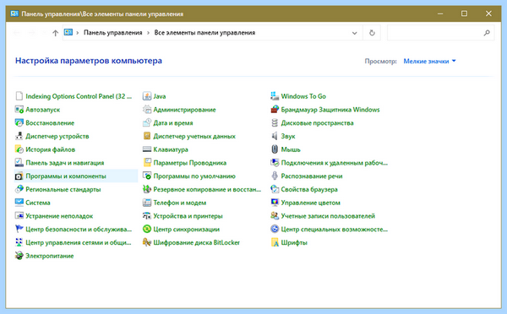Click the Диспетчер учетных данных icon
Viewport: 507px width, 314px height.
[147, 136]
